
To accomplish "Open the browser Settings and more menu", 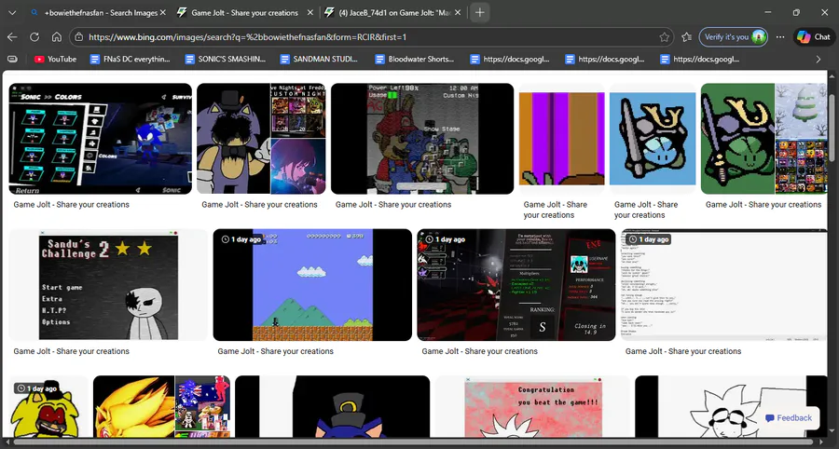I will tap(780, 37).
